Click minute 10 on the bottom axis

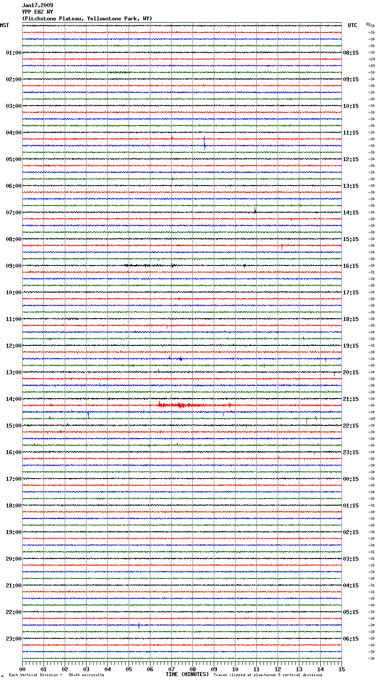pyautogui.click(x=235, y=669)
